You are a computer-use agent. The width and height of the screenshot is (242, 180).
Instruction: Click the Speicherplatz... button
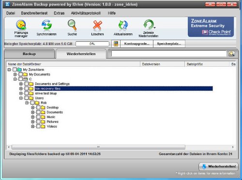(x=169, y=44)
